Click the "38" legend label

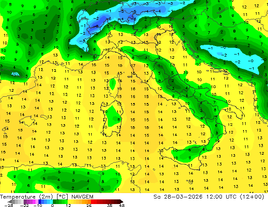point(110,205)
